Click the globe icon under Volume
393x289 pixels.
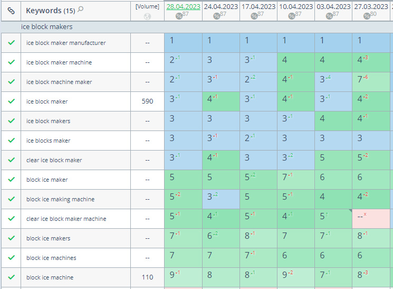(147, 16)
